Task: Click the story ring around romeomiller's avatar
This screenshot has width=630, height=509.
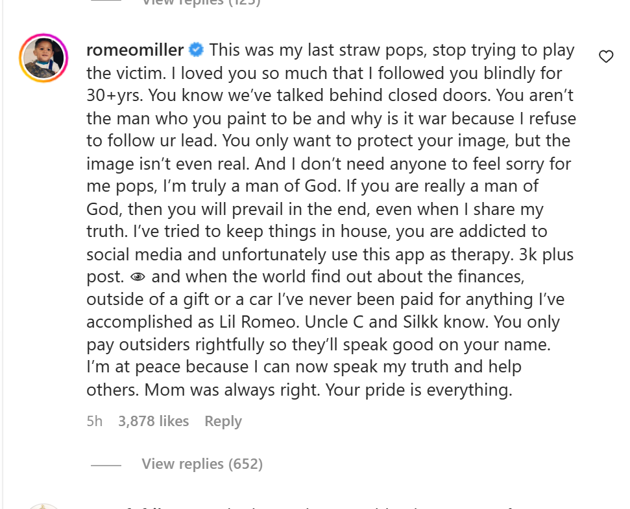Action: pos(43,58)
